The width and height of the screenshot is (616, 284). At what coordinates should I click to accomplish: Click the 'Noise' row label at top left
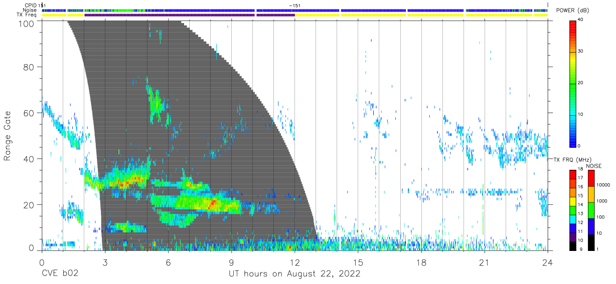31,10
